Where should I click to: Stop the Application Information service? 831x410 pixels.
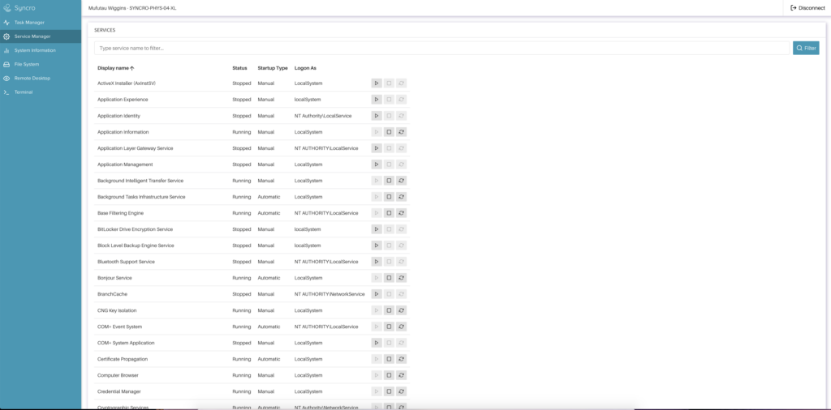pyautogui.click(x=389, y=132)
